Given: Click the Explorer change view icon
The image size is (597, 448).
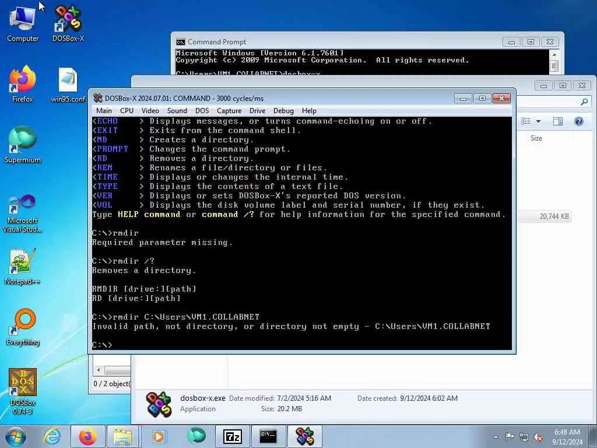Looking at the screenshot, I should pos(526,121).
